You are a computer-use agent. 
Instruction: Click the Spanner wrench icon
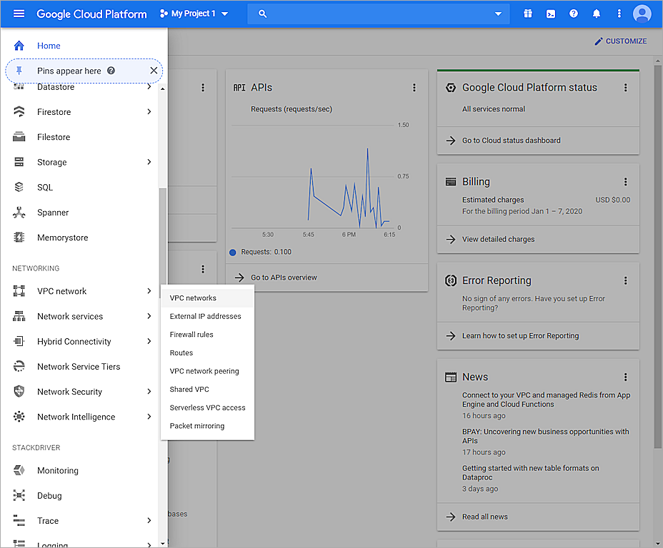click(19, 213)
